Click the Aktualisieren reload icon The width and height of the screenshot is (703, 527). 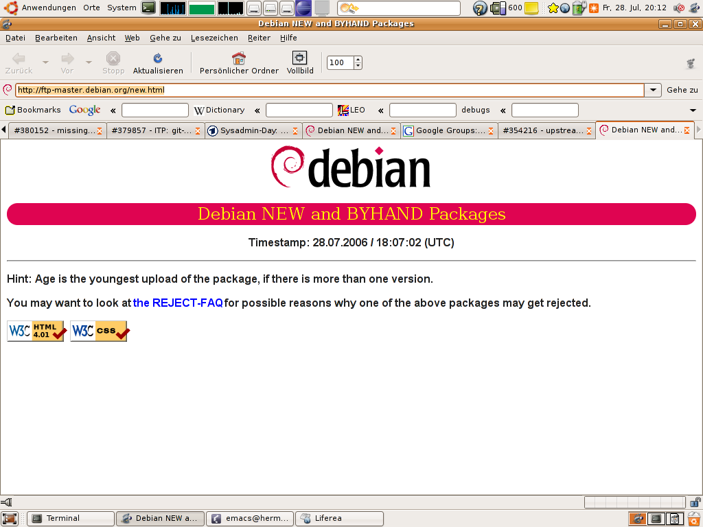click(158, 59)
